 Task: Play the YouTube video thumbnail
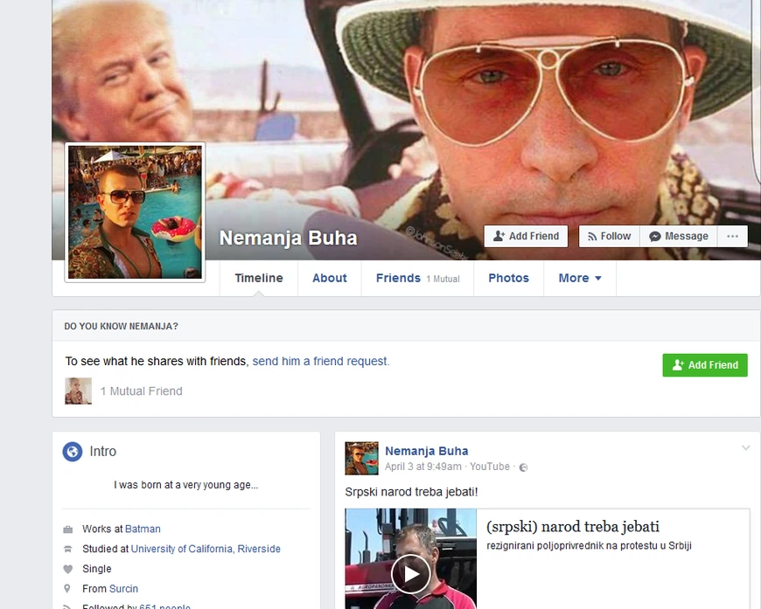click(x=410, y=573)
